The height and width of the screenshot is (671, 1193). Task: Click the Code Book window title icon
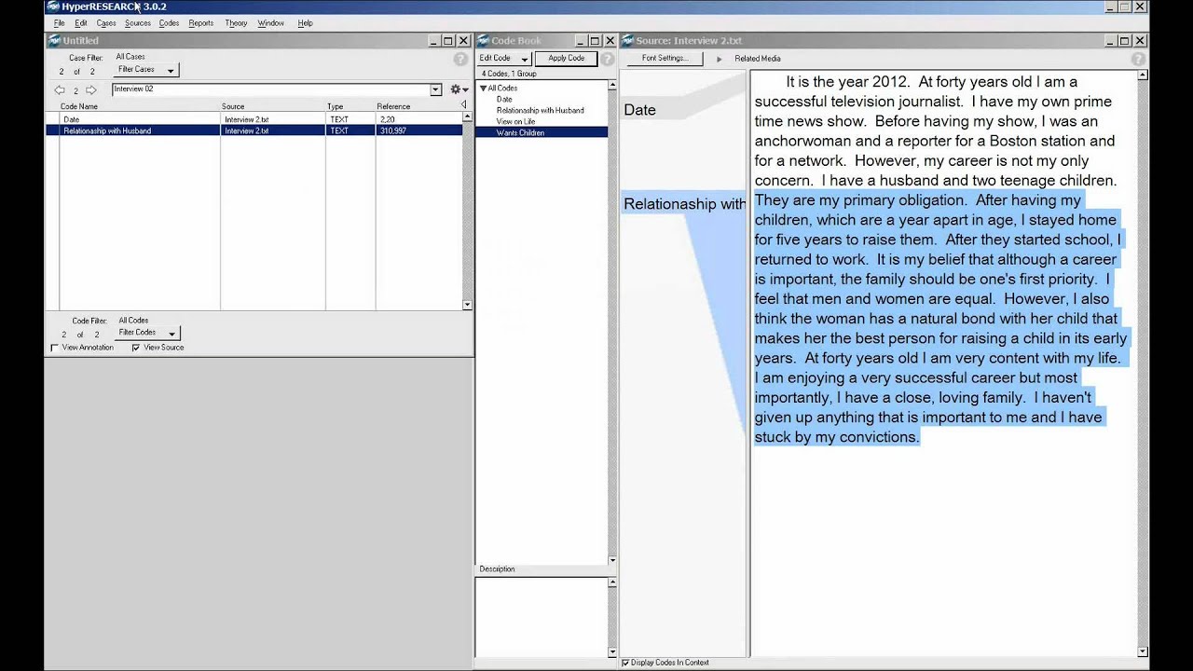[x=483, y=41]
